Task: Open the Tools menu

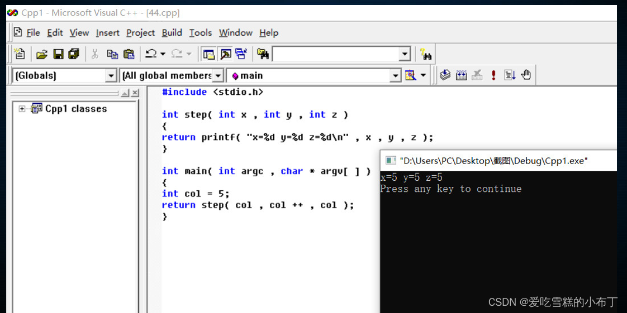Action: pos(201,33)
